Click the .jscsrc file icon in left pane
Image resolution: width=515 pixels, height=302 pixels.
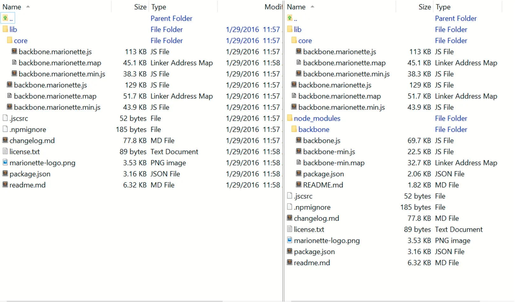pyautogui.click(x=5, y=118)
